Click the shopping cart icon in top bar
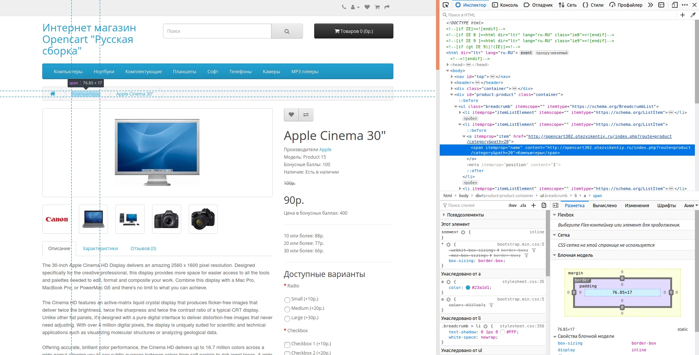 point(377,7)
